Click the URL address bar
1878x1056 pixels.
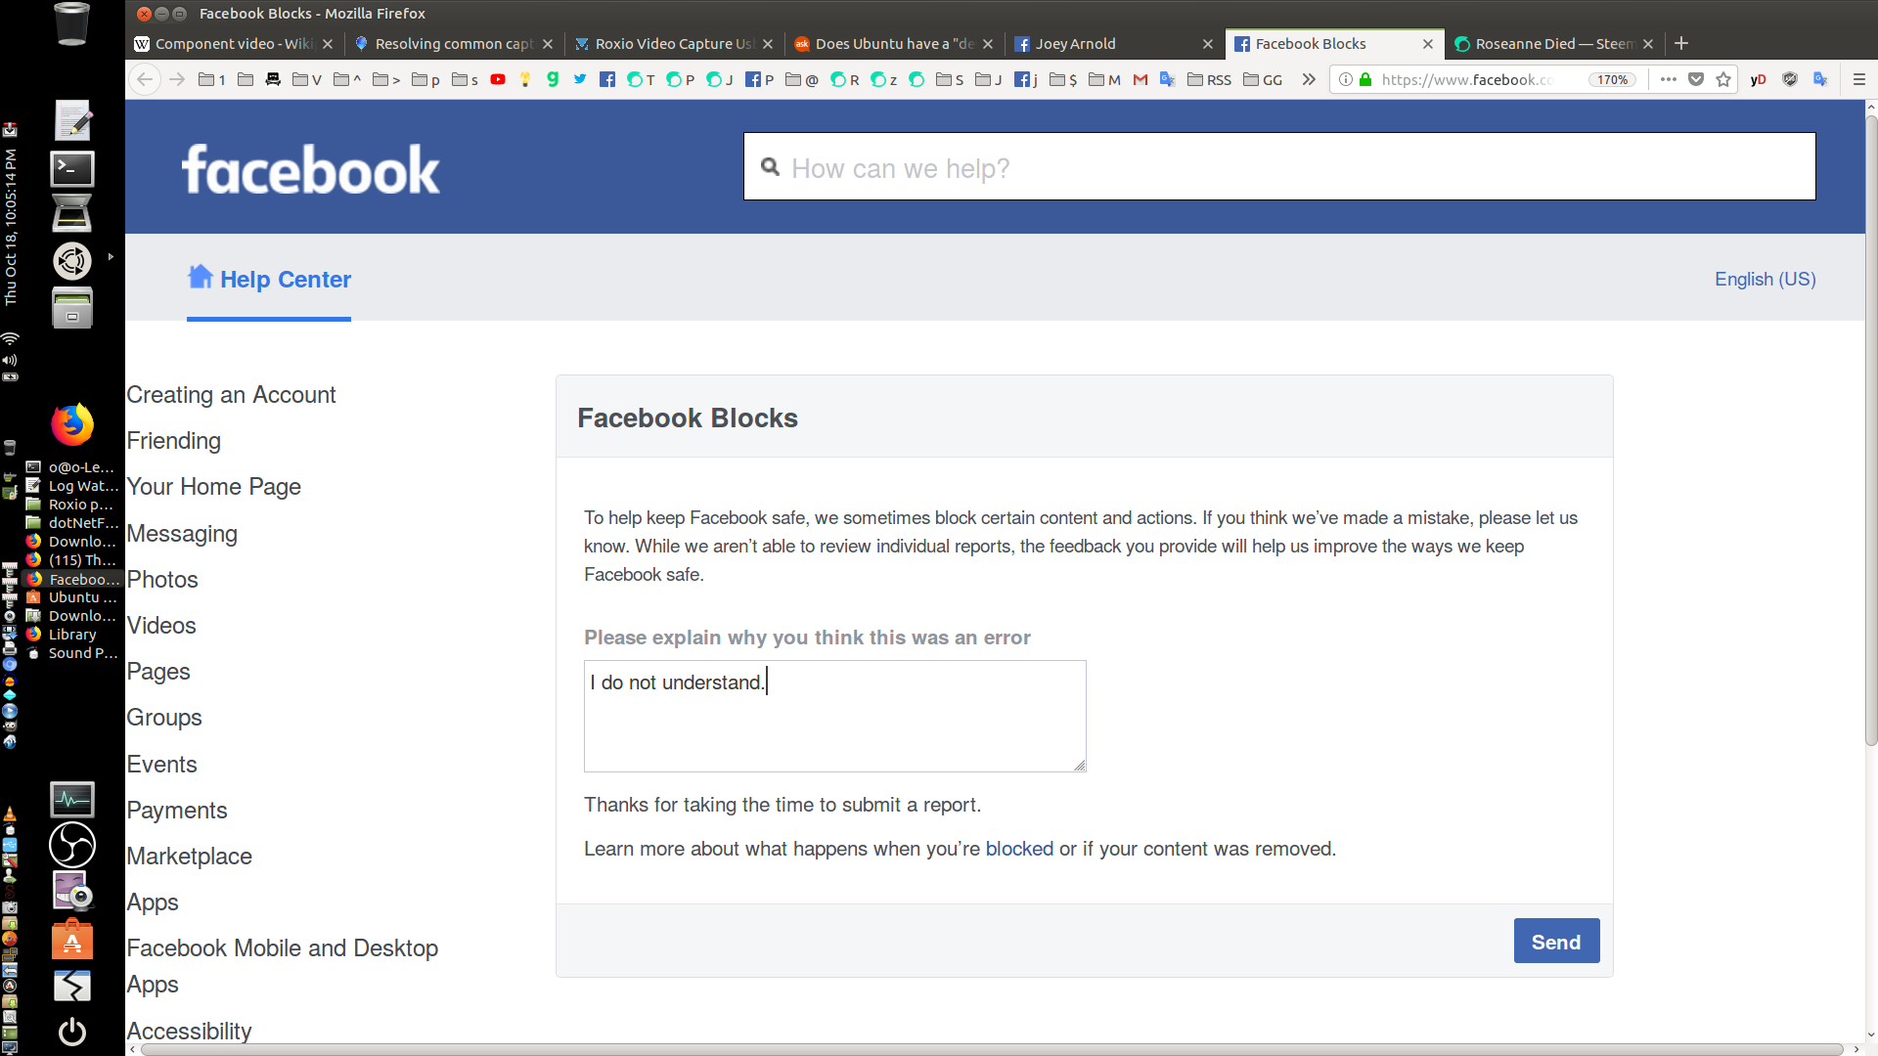[x=1467, y=79]
